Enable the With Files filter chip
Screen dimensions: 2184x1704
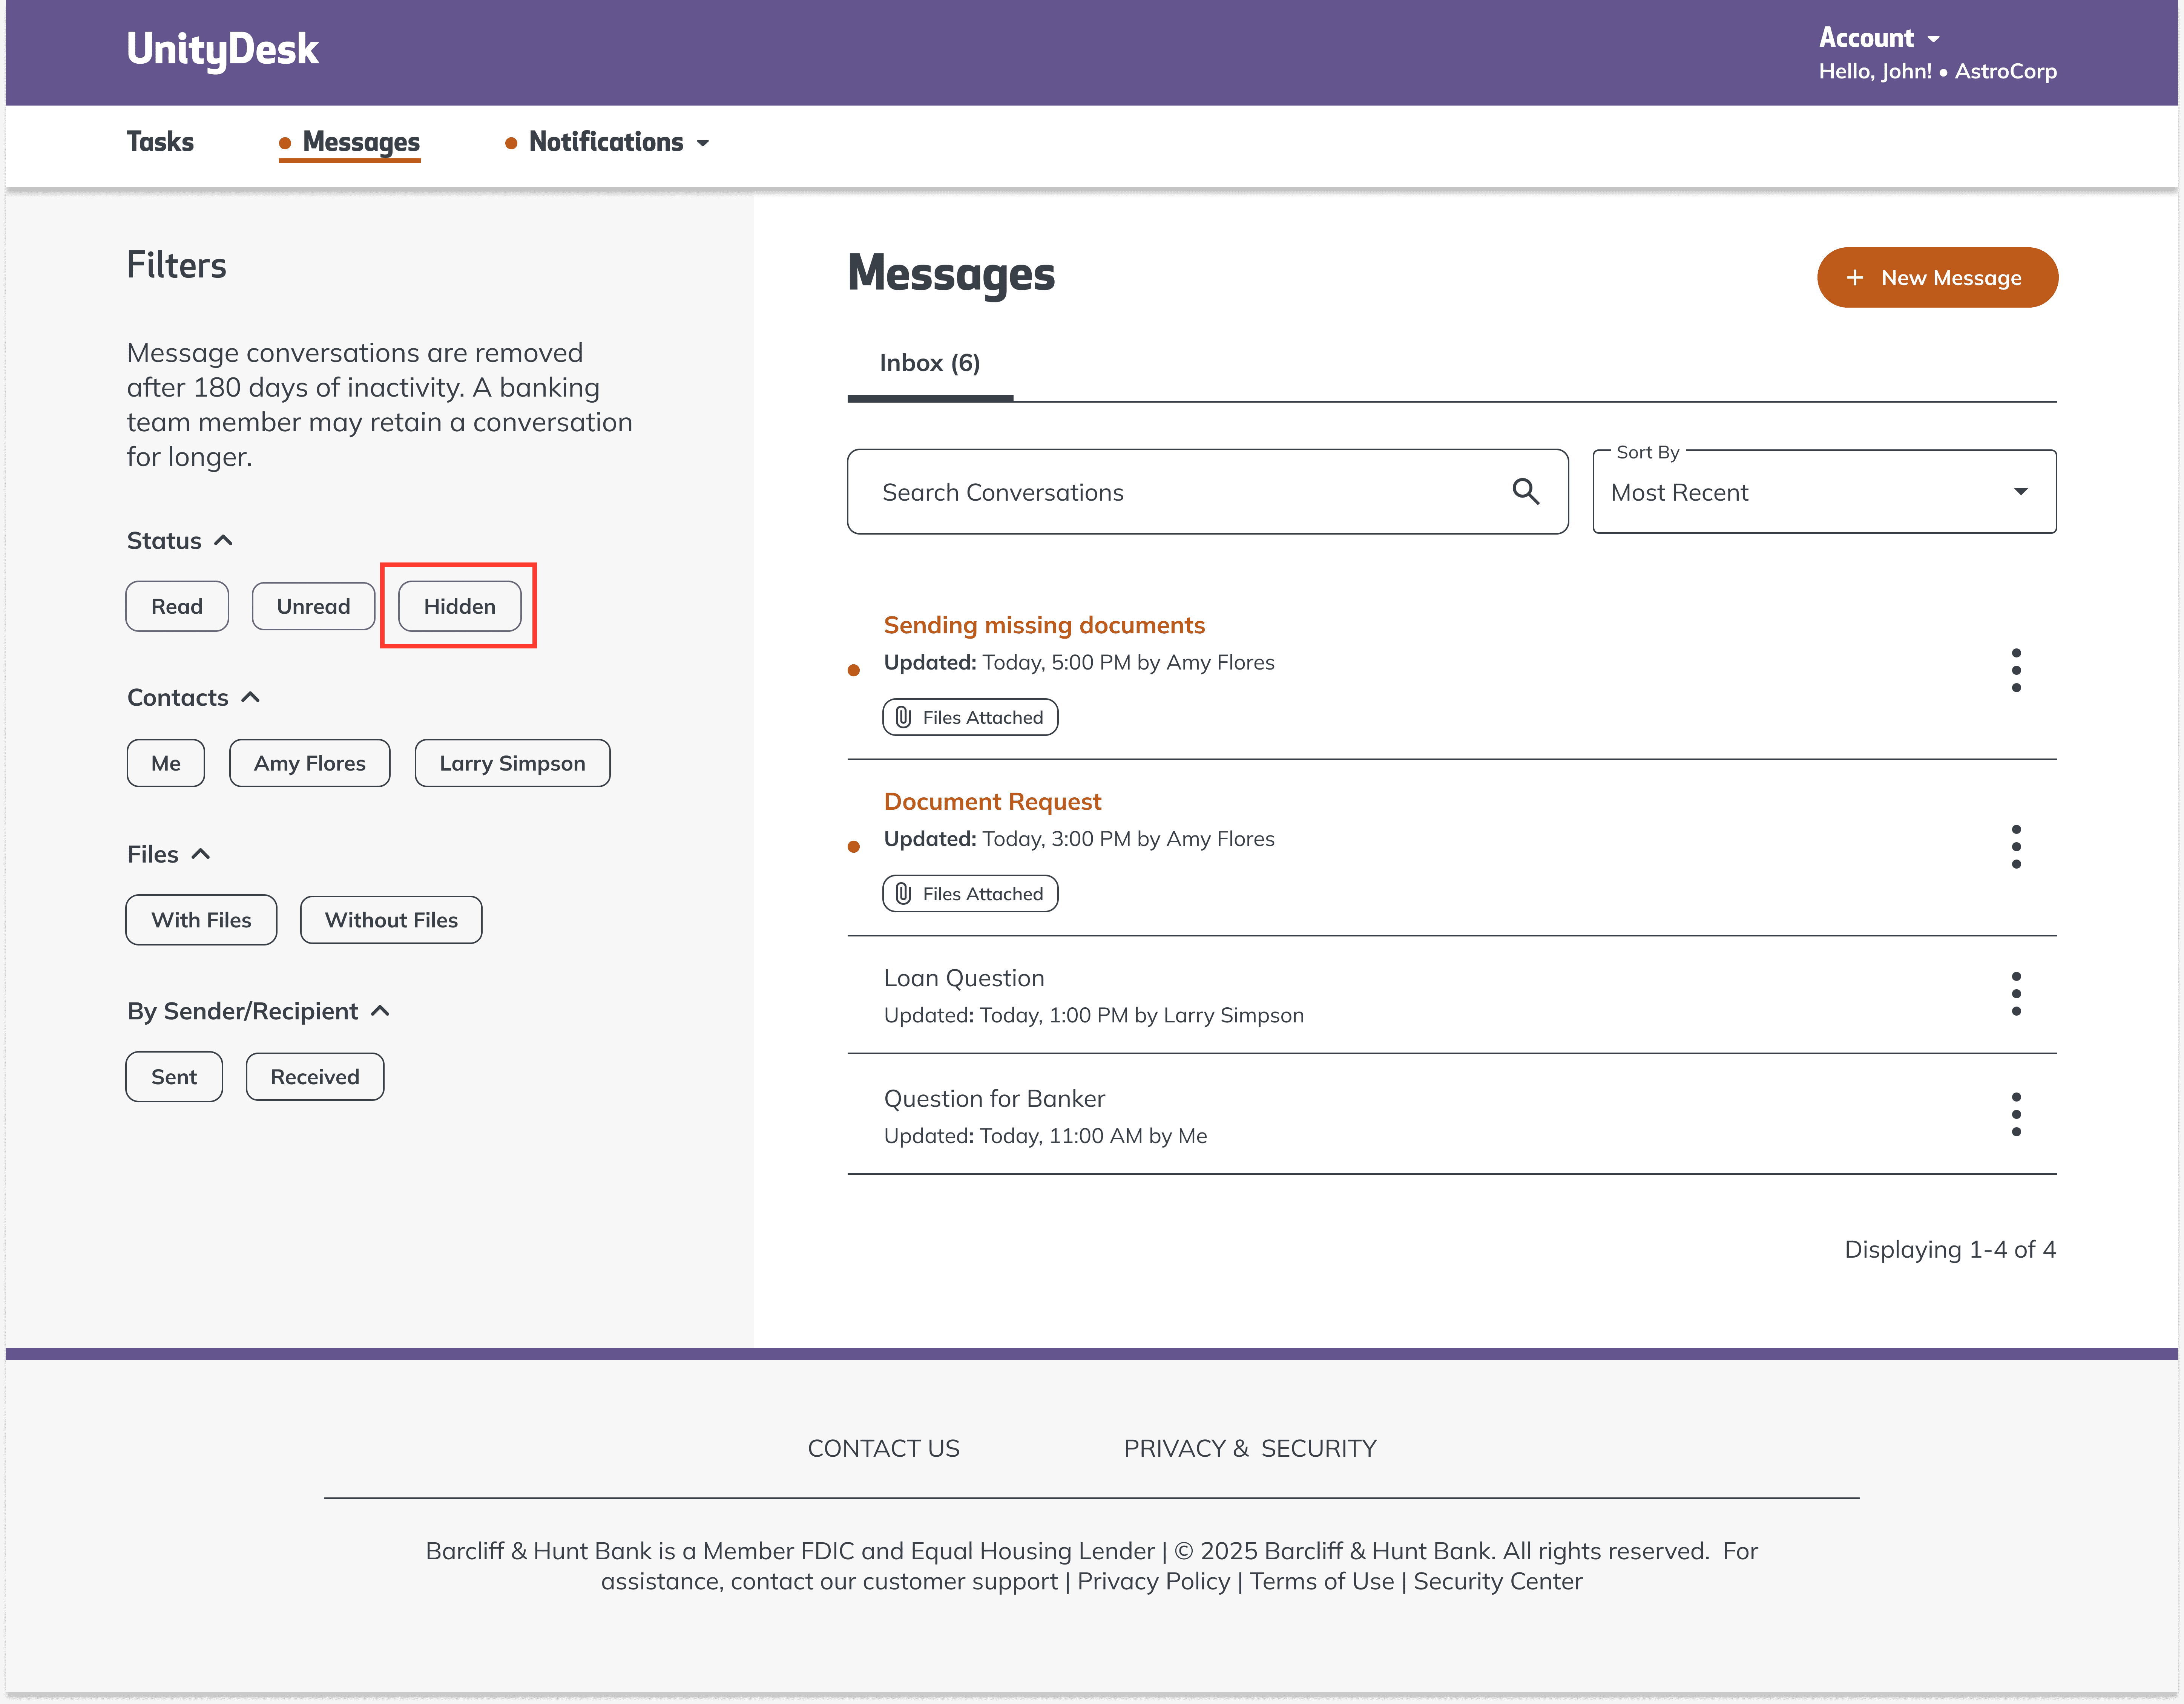point(201,920)
